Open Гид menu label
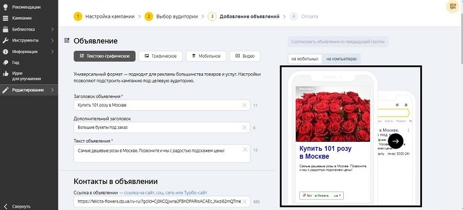The height and width of the screenshot is (210, 463). tap(16, 62)
